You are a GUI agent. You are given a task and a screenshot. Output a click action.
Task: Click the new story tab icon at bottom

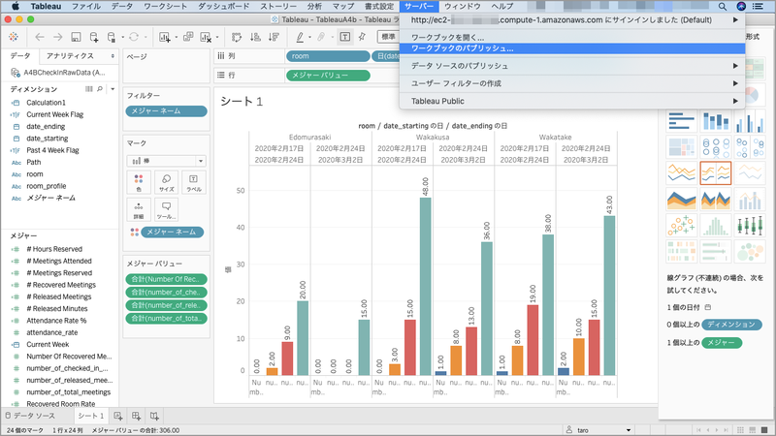(x=154, y=416)
